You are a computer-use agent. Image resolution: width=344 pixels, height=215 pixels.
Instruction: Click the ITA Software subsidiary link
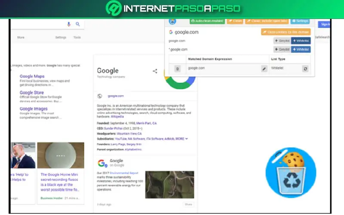(154, 139)
